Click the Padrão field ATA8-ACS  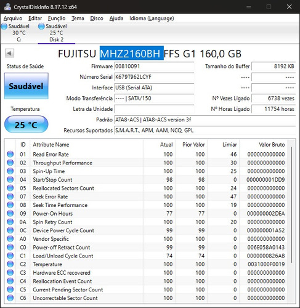(205, 120)
